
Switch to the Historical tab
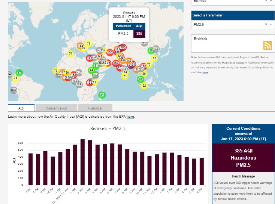point(95,108)
